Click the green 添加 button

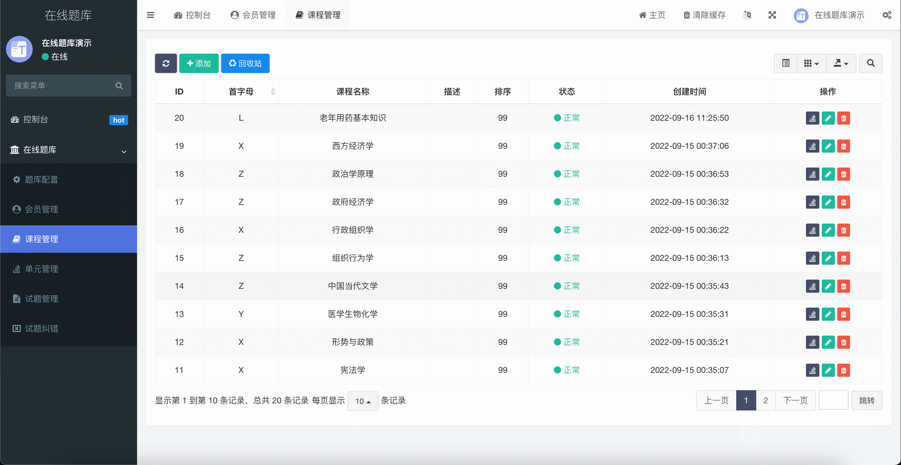(199, 64)
